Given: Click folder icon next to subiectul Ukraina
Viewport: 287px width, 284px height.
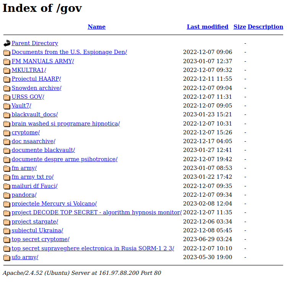Looking at the screenshot, I should coord(7,231).
